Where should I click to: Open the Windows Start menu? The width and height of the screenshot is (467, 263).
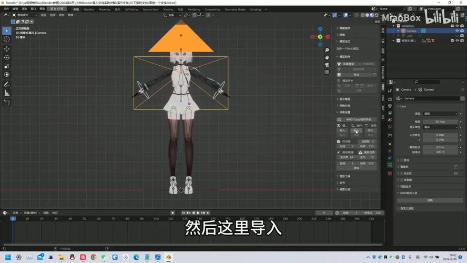coord(8,257)
